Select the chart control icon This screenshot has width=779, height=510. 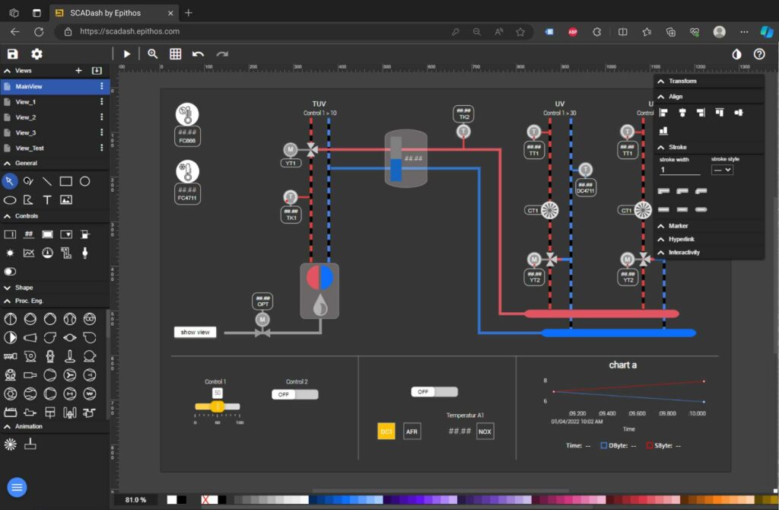(x=29, y=253)
